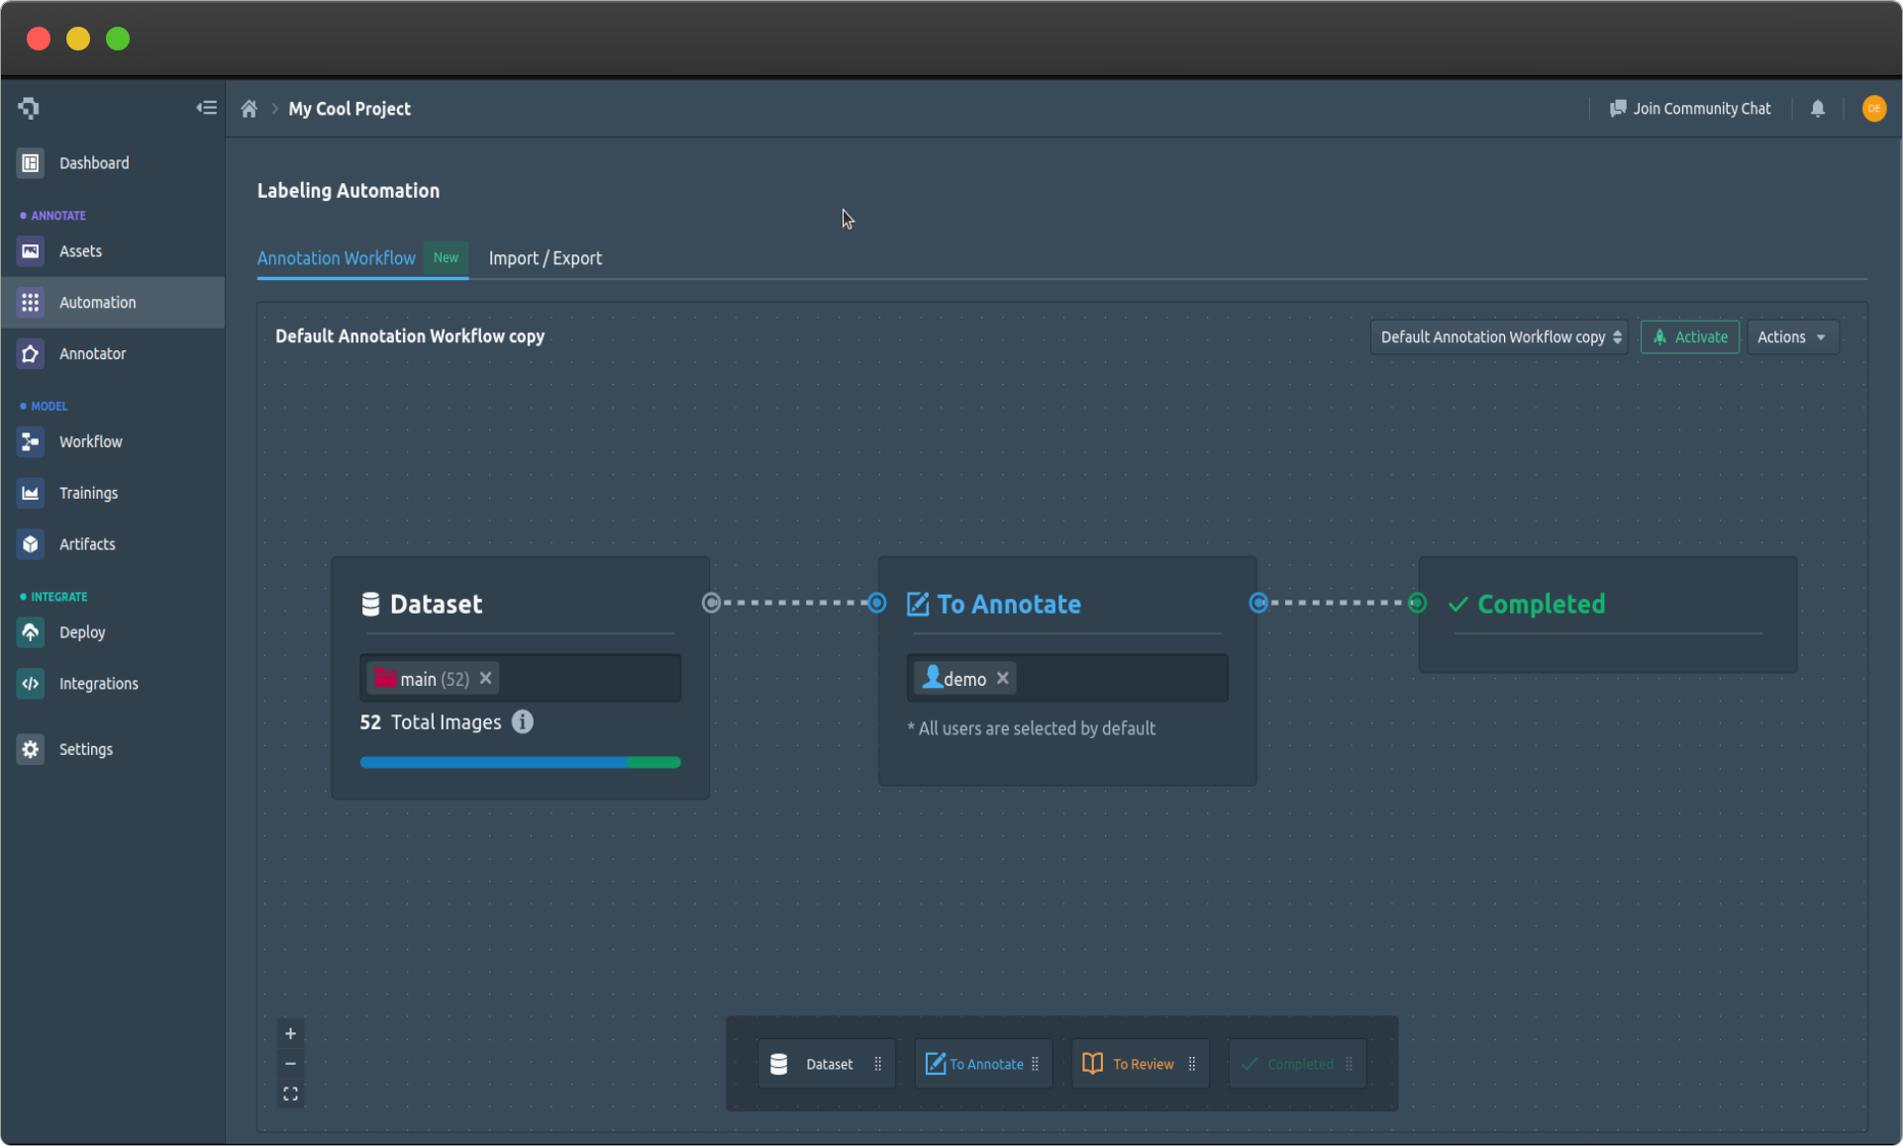Click the dataset annotation progress bar
Image resolution: width=1903 pixels, height=1146 pixels.
520,762
